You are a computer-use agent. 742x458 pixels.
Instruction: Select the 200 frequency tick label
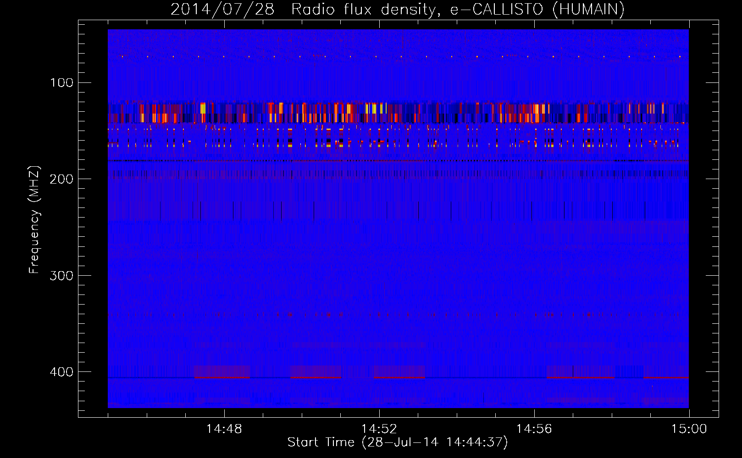61,179
